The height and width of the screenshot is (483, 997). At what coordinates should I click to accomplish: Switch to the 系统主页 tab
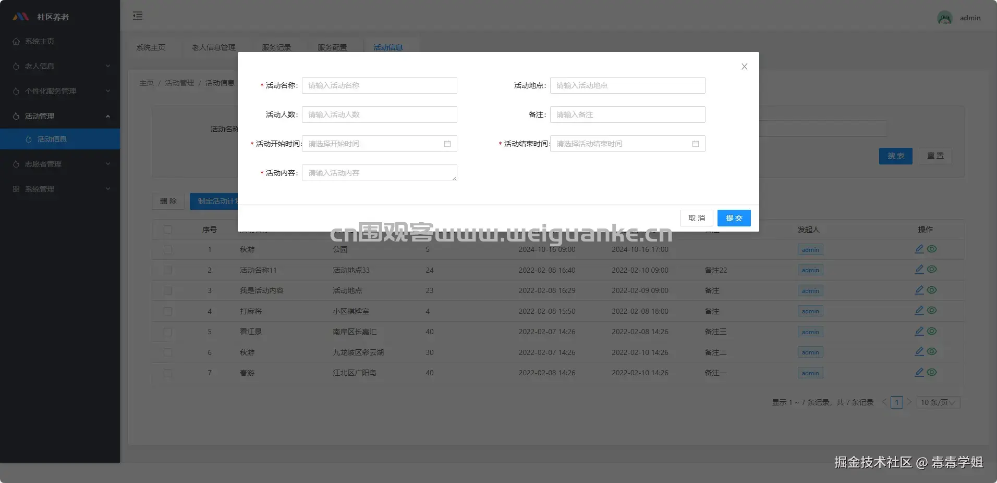coord(151,47)
